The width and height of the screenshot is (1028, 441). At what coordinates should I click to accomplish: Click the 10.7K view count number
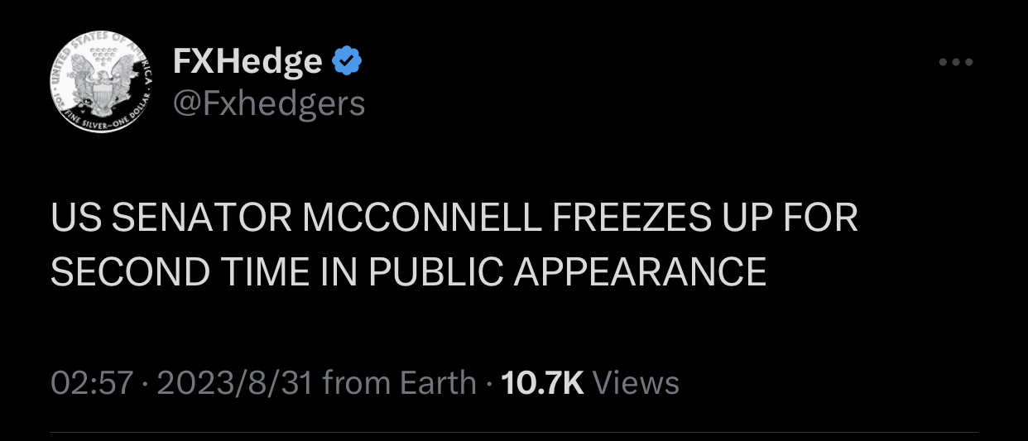click(x=543, y=382)
